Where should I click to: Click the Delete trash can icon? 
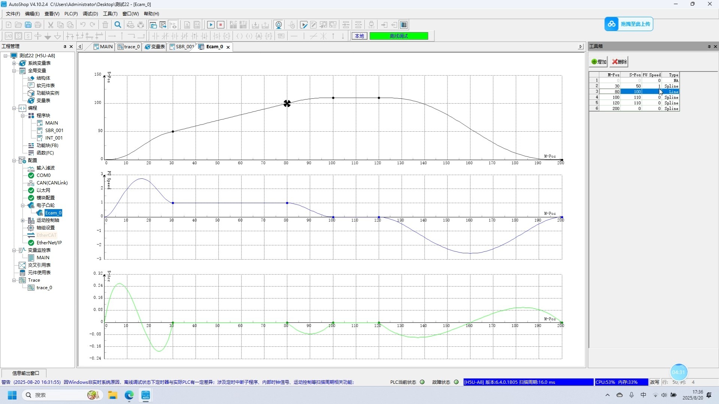click(105, 25)
